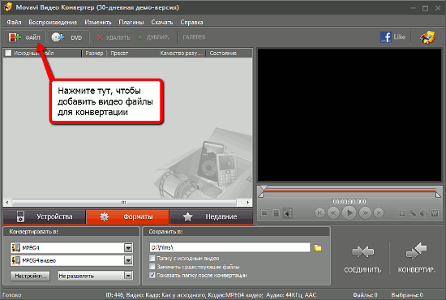The width and height of the screenshot is (446, 300).
Task: Open the Изменить menu
Action: tap(98, 22)
